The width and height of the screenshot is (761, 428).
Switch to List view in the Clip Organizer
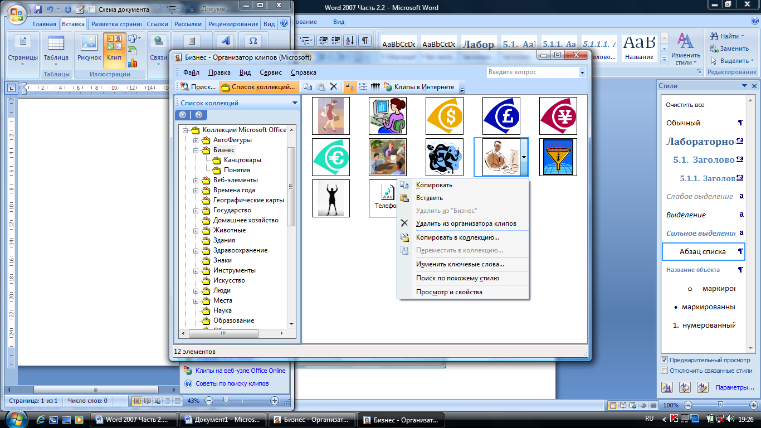pos(363,87)
